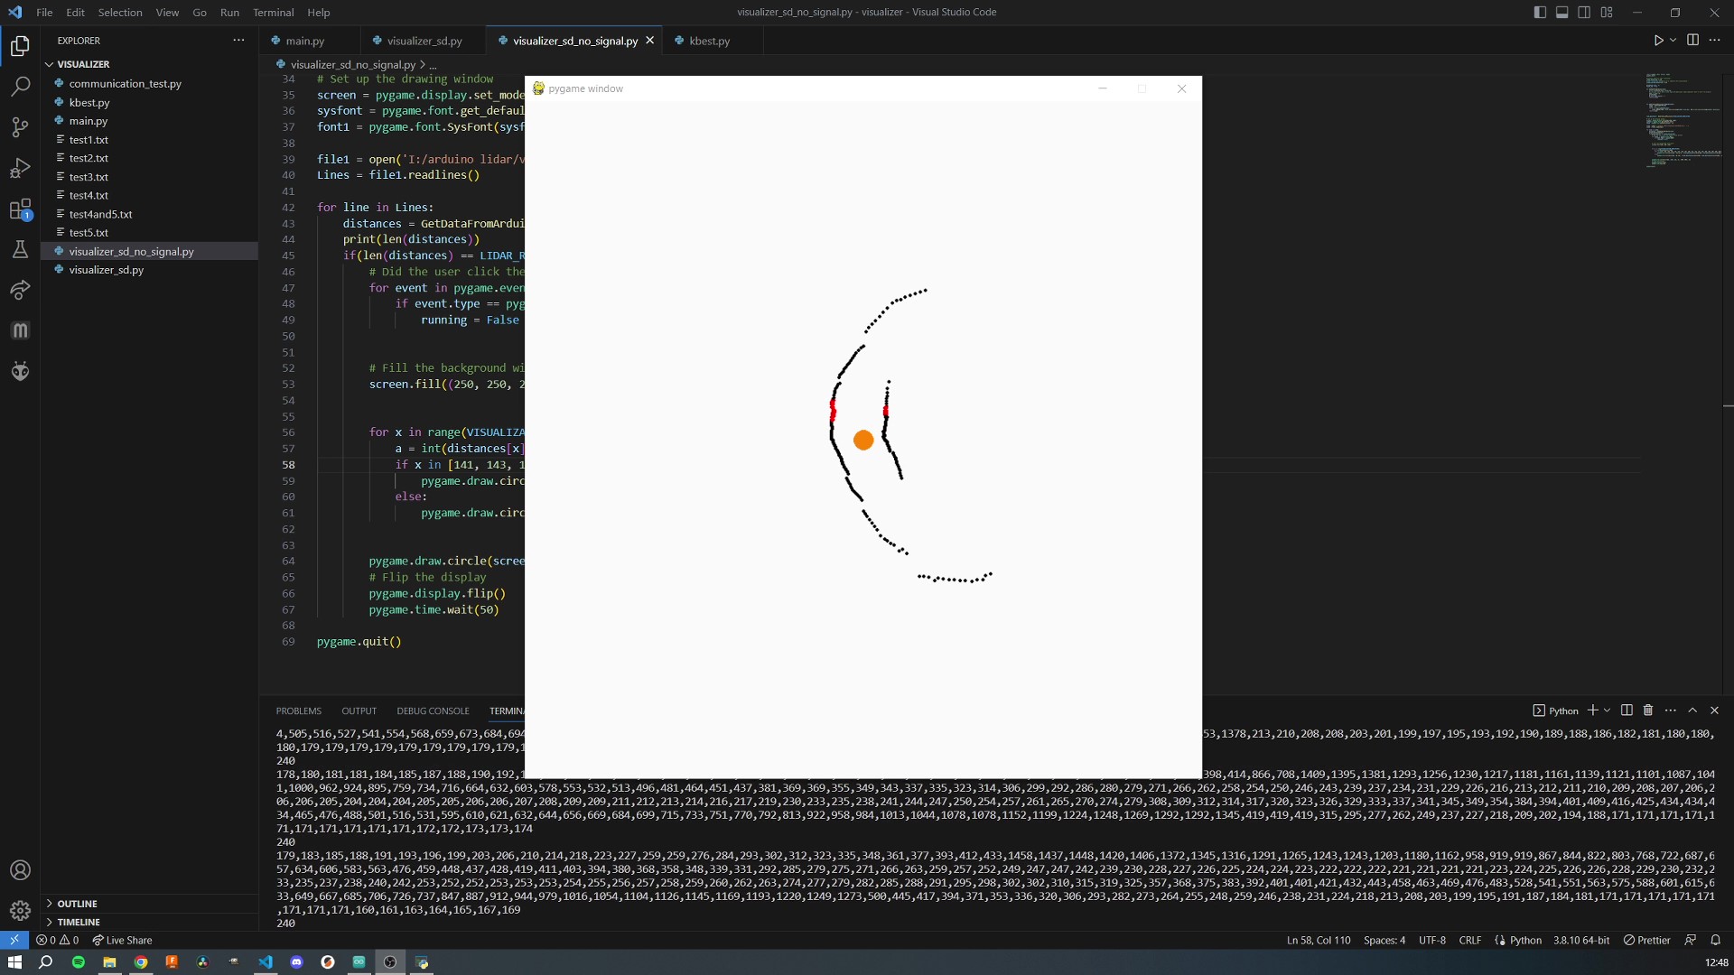Split the editor right
The height and width of the screenshot is (975, 1734).
[1692, 41]
